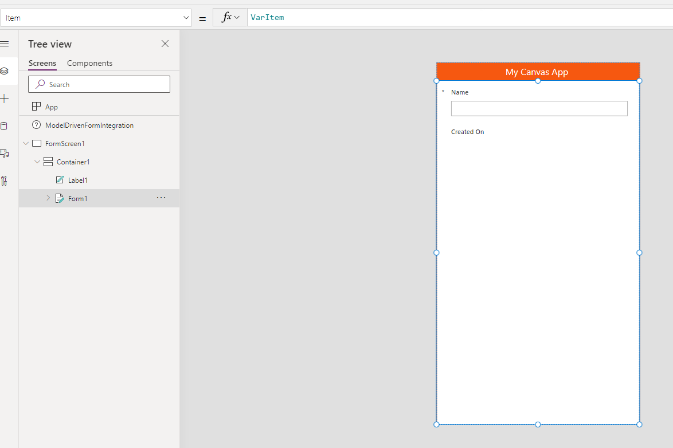Click the Insert plus icon

5,99
